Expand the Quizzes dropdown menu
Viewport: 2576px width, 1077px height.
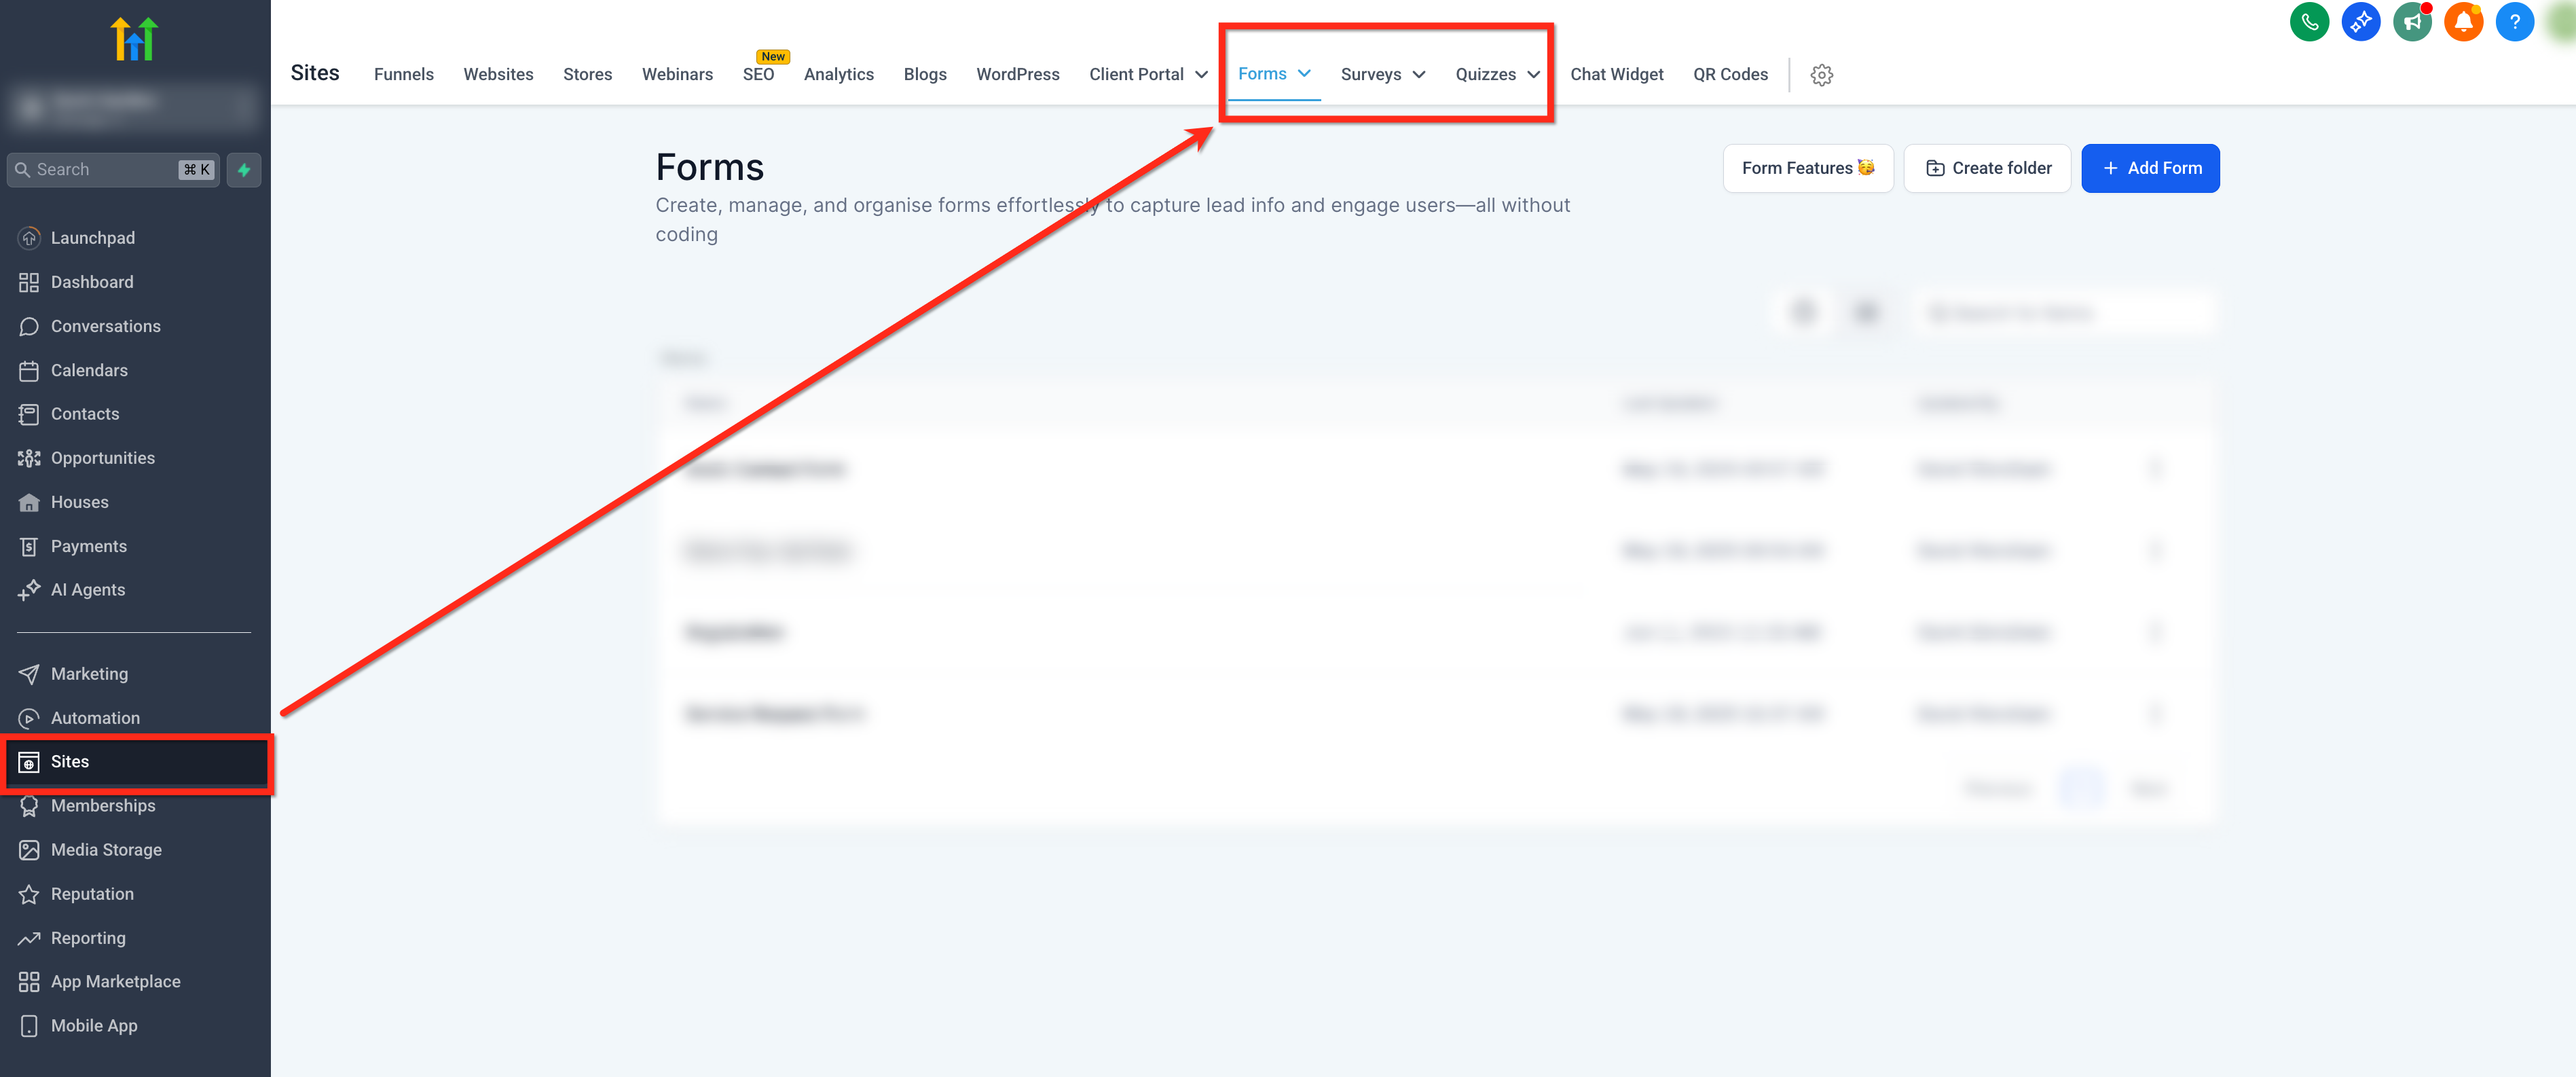coord(1496,75)
